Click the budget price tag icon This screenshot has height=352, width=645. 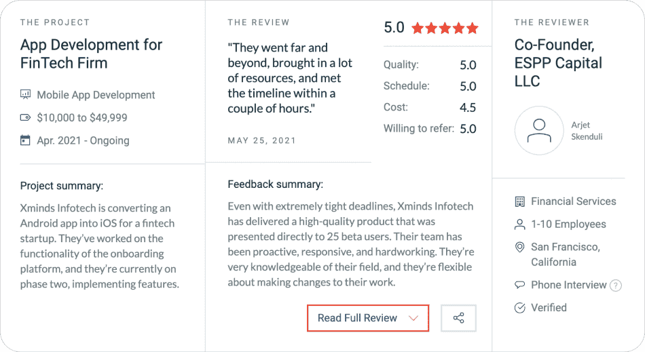click(26, 118)
